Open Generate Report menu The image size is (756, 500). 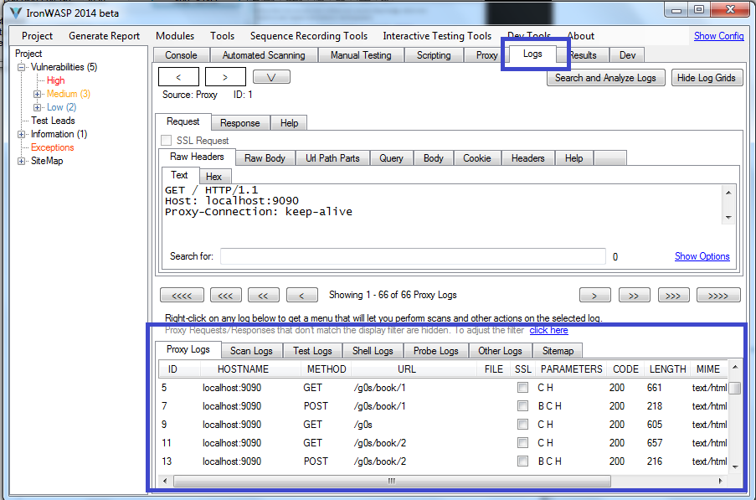coord(104,36)
